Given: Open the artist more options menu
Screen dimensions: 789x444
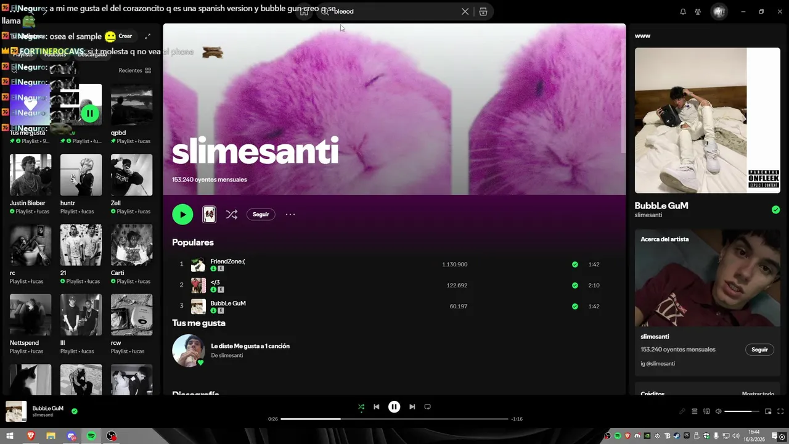Looking at the screenshot, I should click(290, 215).
